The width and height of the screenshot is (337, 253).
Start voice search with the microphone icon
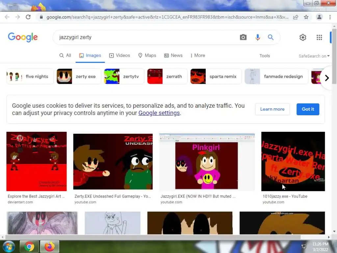[257, 37]
